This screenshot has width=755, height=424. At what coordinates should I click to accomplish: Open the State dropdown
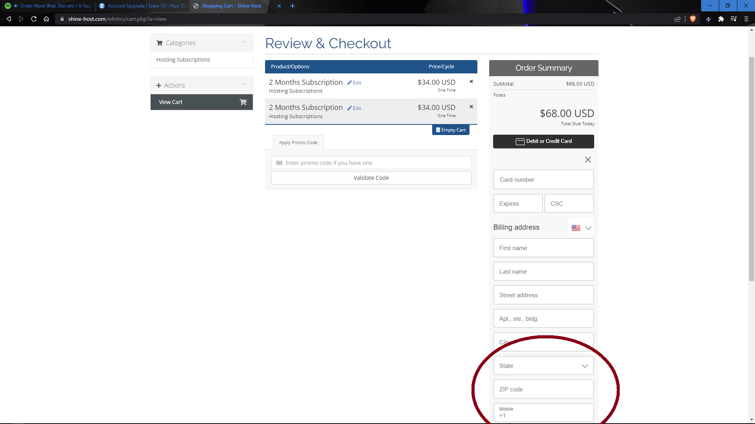[543, 366]
